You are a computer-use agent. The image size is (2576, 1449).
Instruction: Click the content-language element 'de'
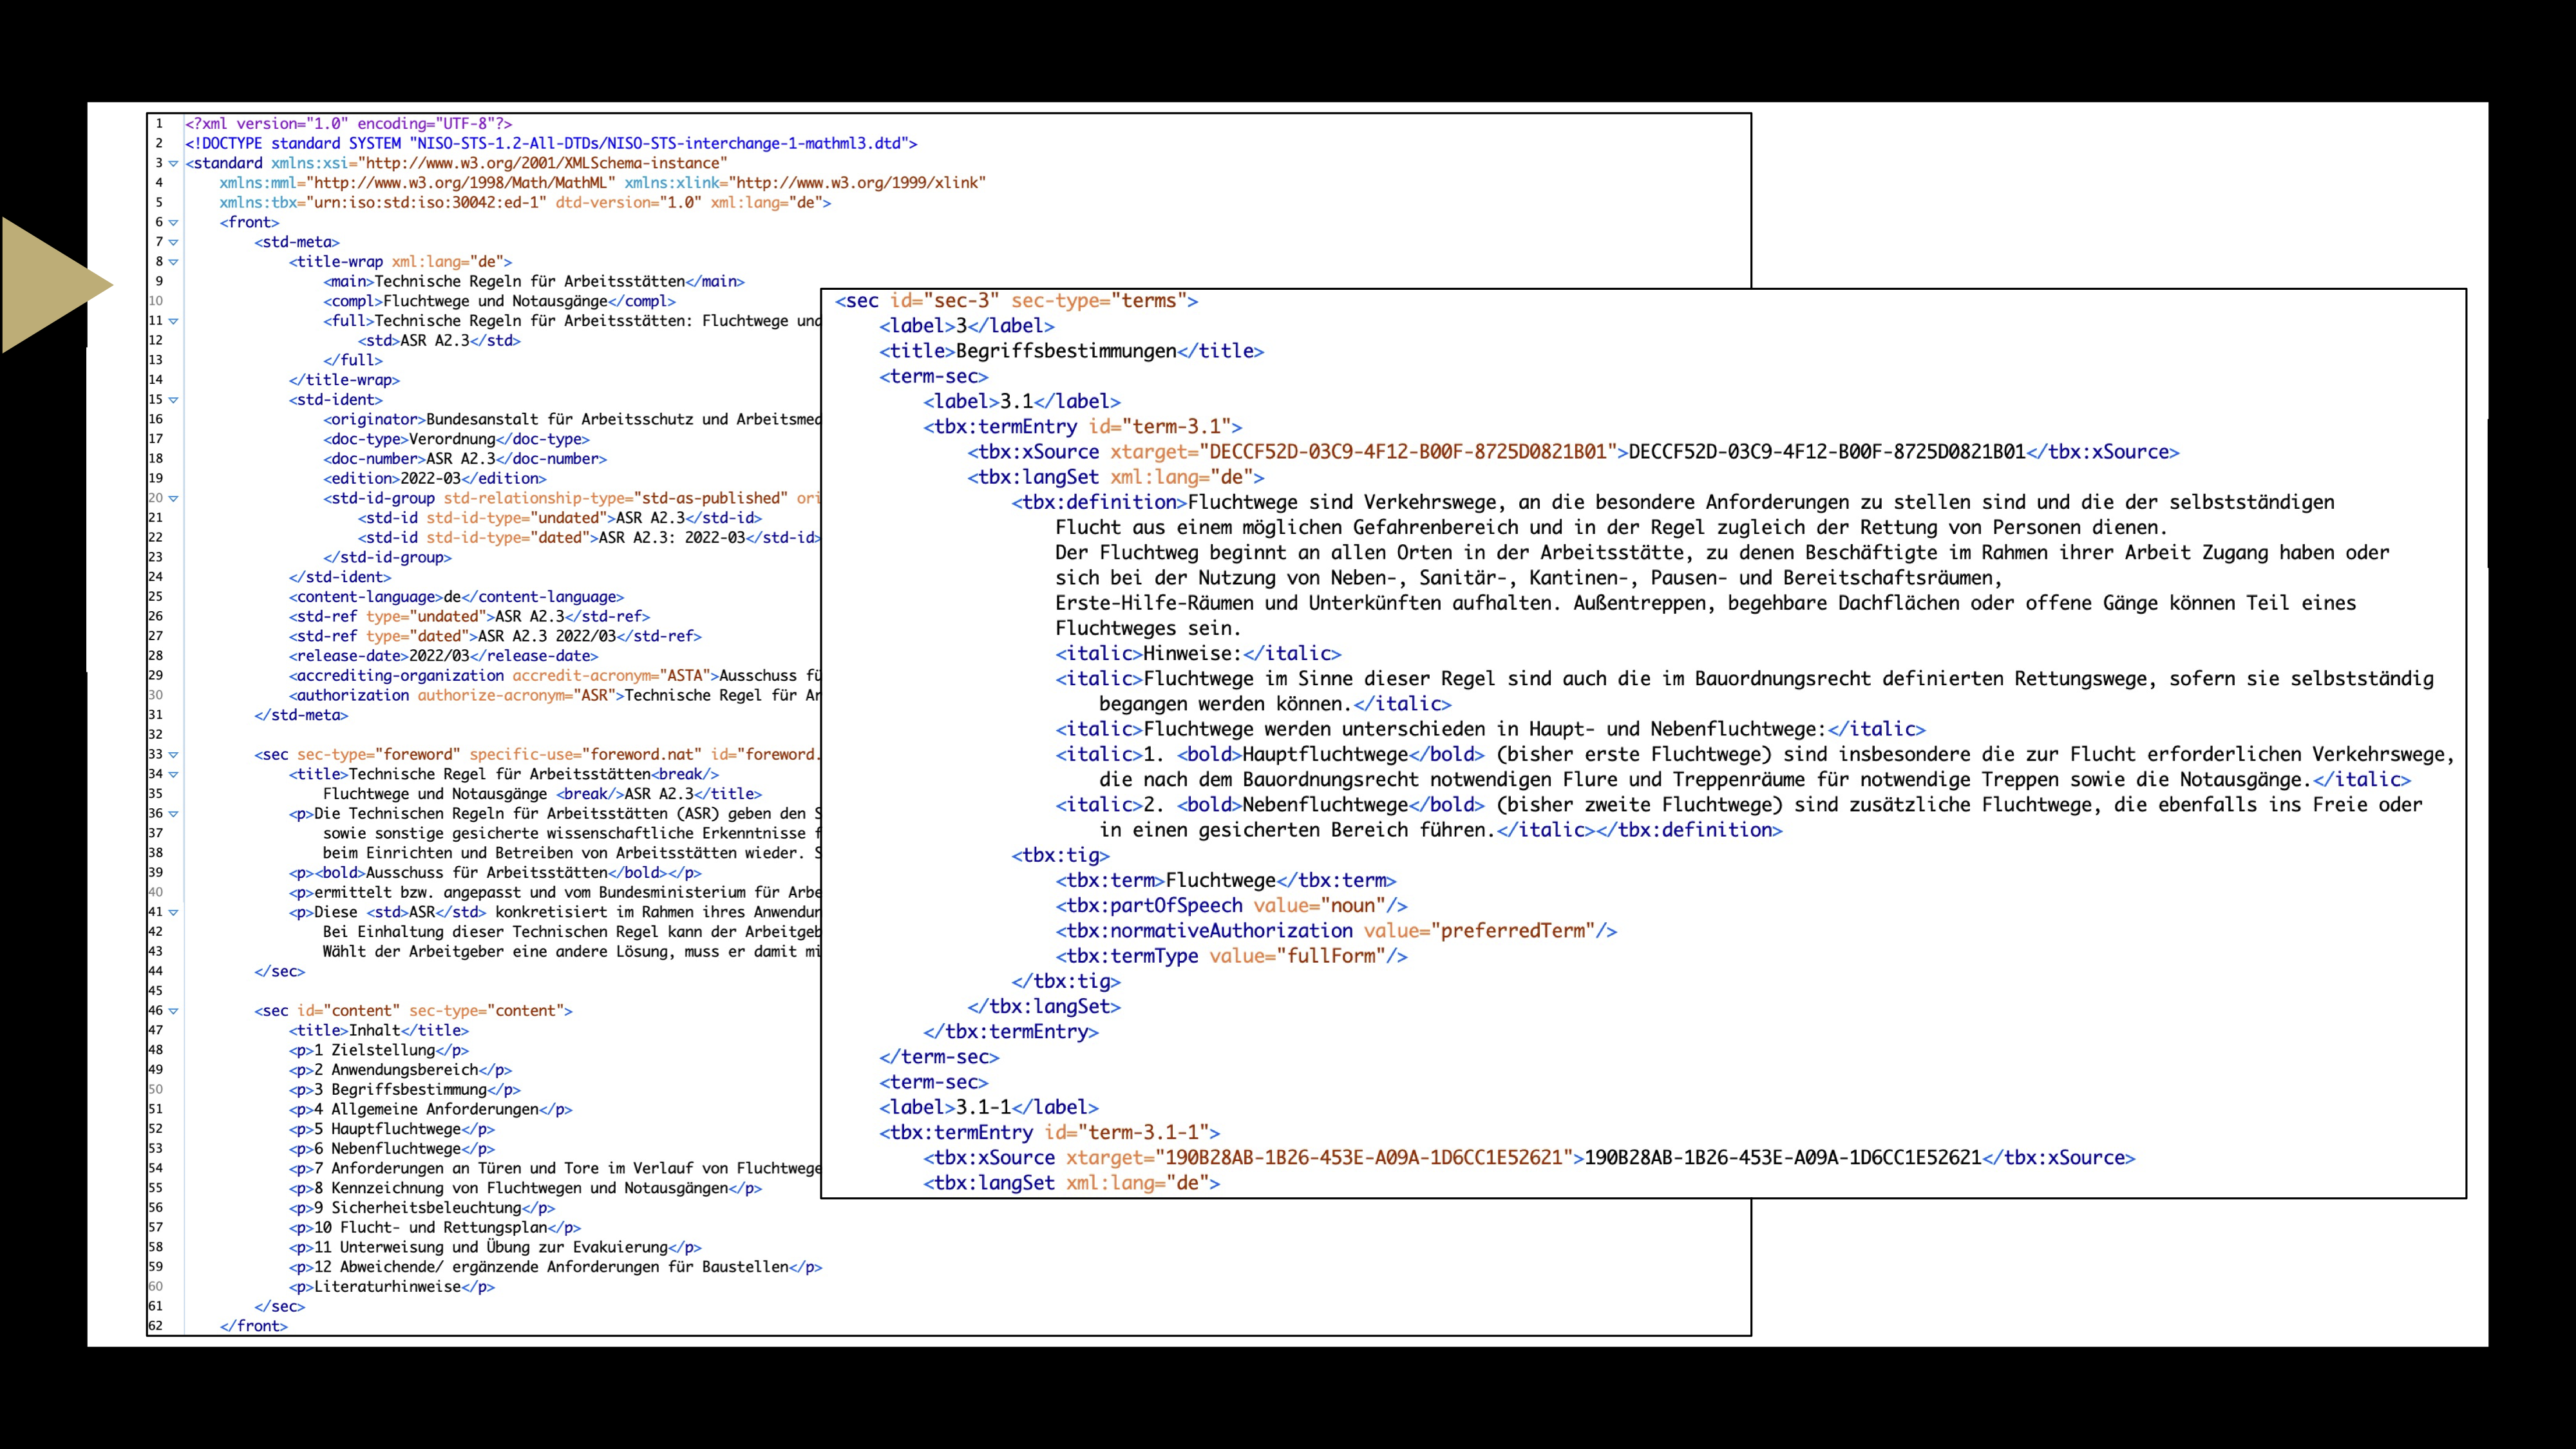[456, 597]
